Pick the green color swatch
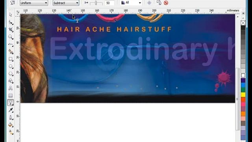The height and width of the screenshot is (142, 252). point(243,90)
